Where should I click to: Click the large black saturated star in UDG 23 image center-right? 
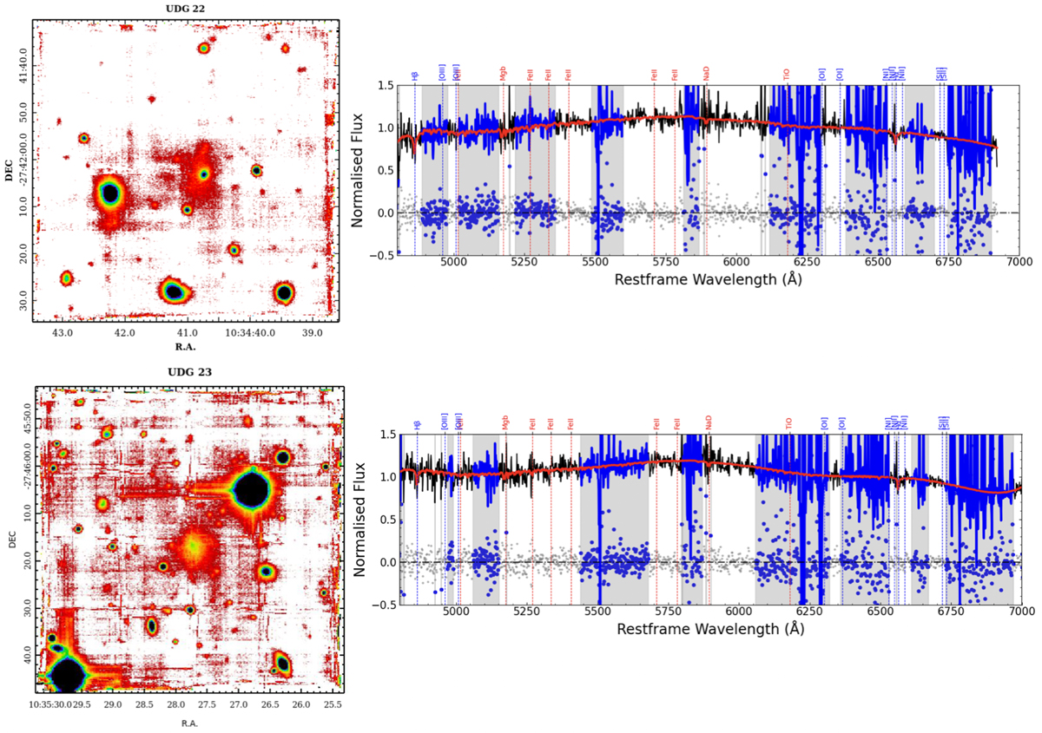click(251, 492)
